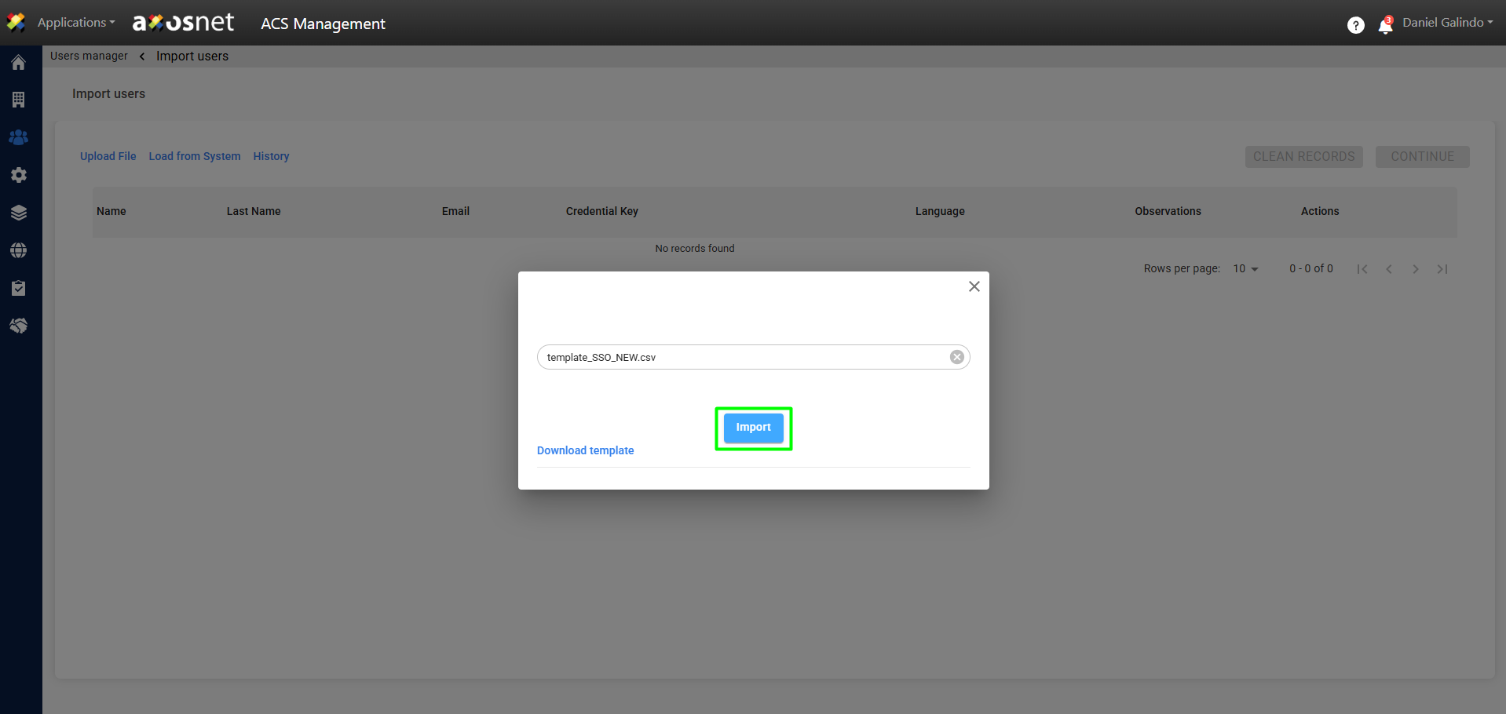Open the Daniel Galindo user menu
Image resolution: width=1506 pixels, height=714 pixels.
pos(1447,23)
